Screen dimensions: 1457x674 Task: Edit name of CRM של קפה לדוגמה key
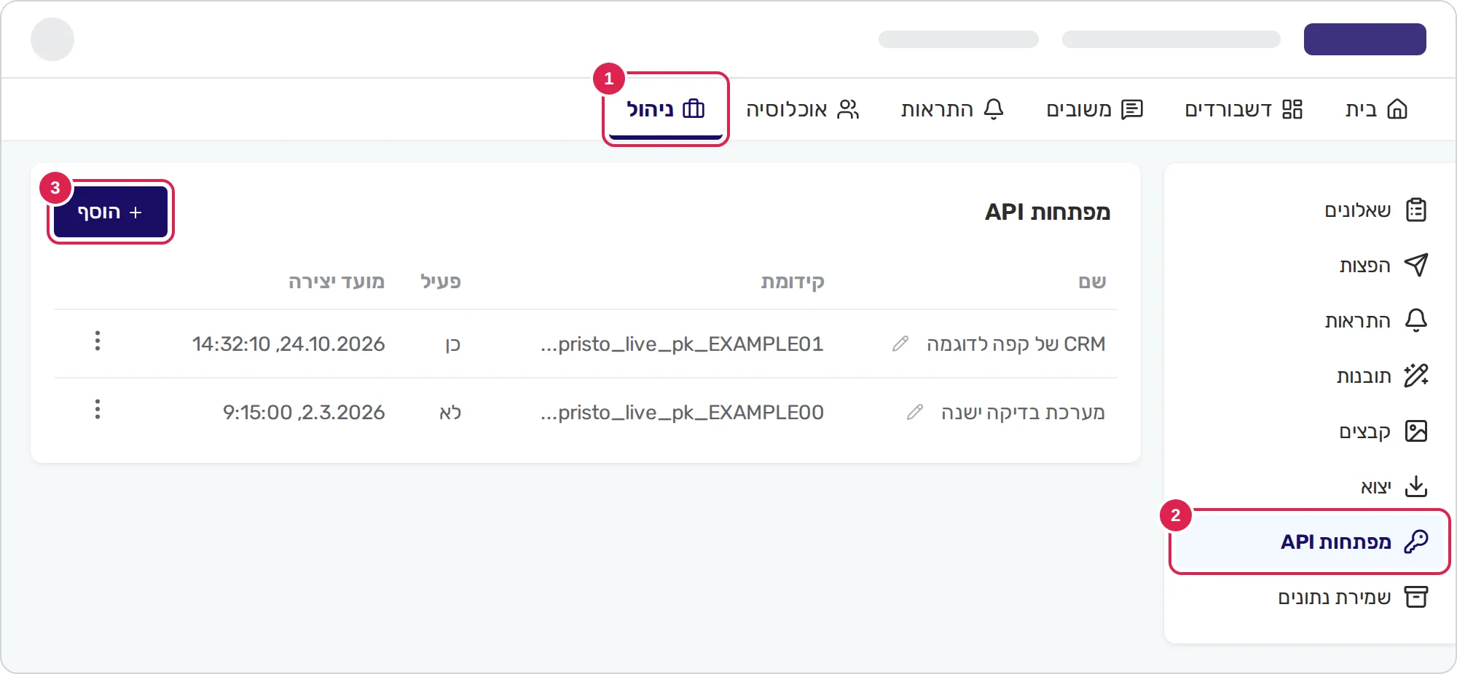(900, 344)
